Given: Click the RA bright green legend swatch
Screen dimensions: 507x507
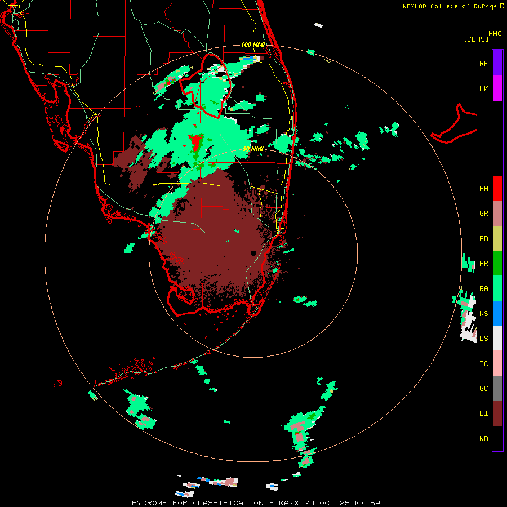Looking at the screenshot, I should 497,288.
